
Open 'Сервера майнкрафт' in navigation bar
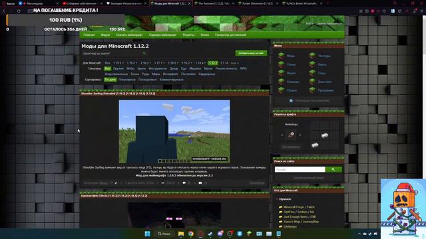click(162, 35)
